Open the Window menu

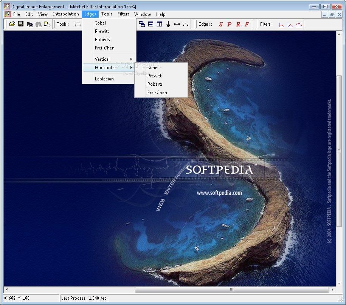point(143,14)
